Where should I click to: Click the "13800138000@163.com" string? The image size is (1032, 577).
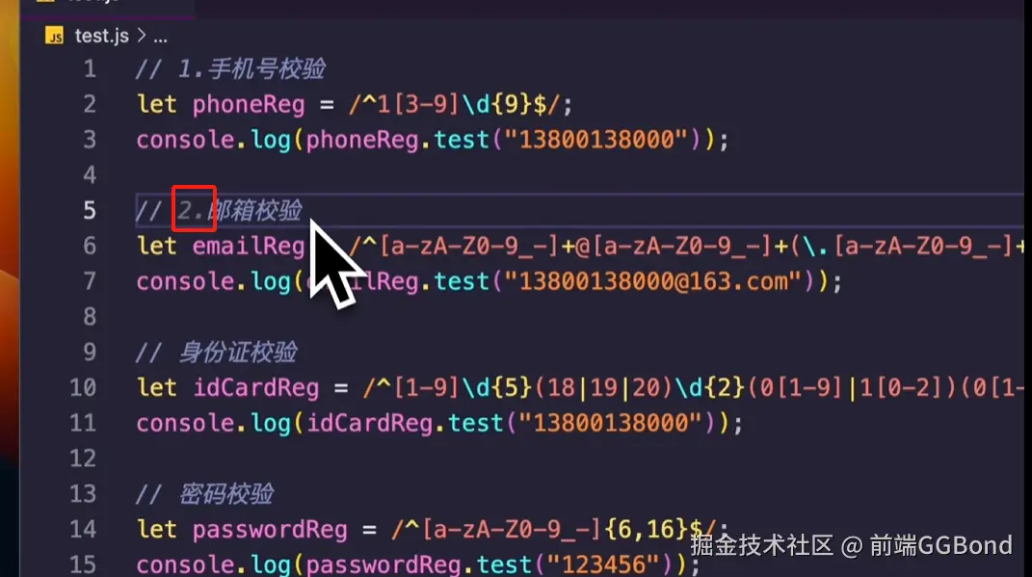pyautogui.click(x=661, y=281)
